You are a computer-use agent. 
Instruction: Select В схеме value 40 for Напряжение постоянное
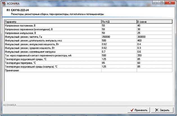pyautogui.click(x=154, y=25)
